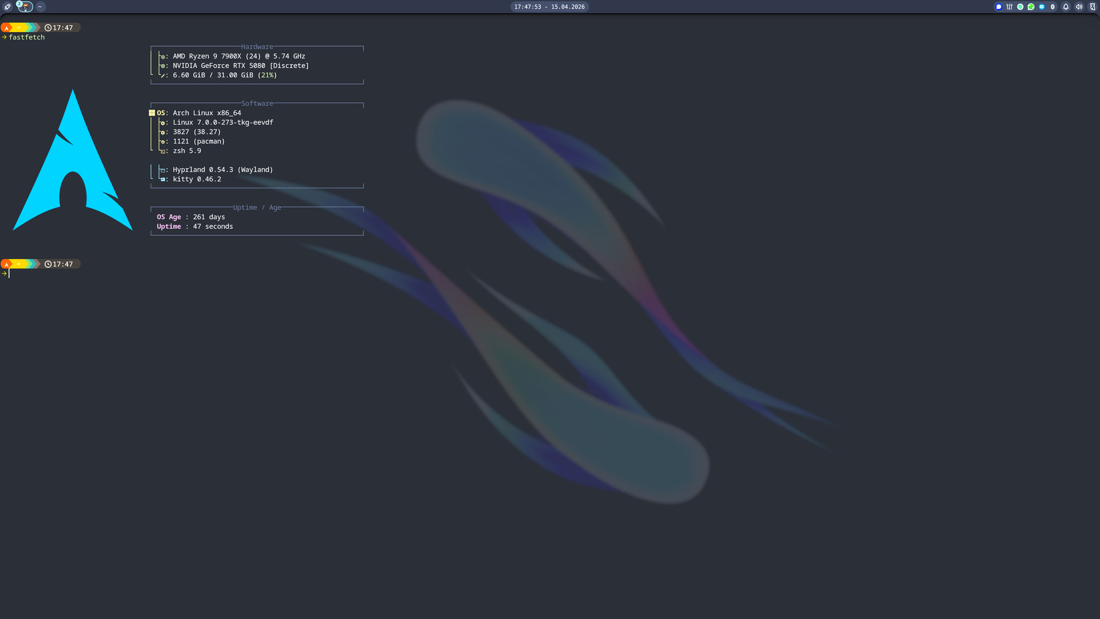The width and height of the screenshot is (1100, 619).
Task: Click the '3827 (38.27)' line
Action: [197, 132]
